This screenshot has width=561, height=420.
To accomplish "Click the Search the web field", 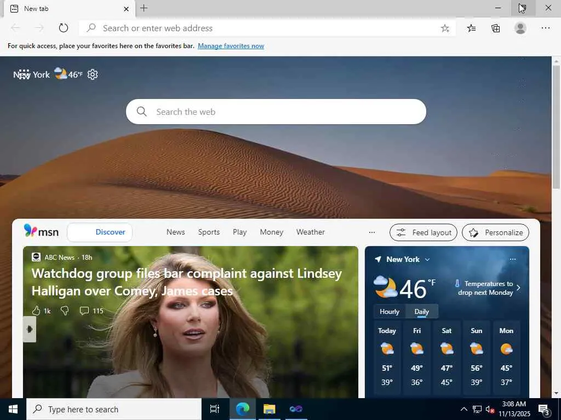I will 276,112.
